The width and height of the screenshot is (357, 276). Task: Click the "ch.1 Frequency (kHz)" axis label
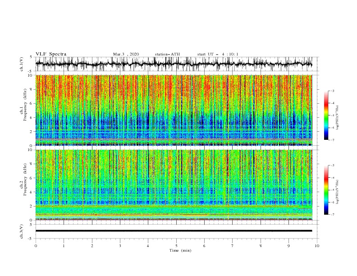click(23, 105)
